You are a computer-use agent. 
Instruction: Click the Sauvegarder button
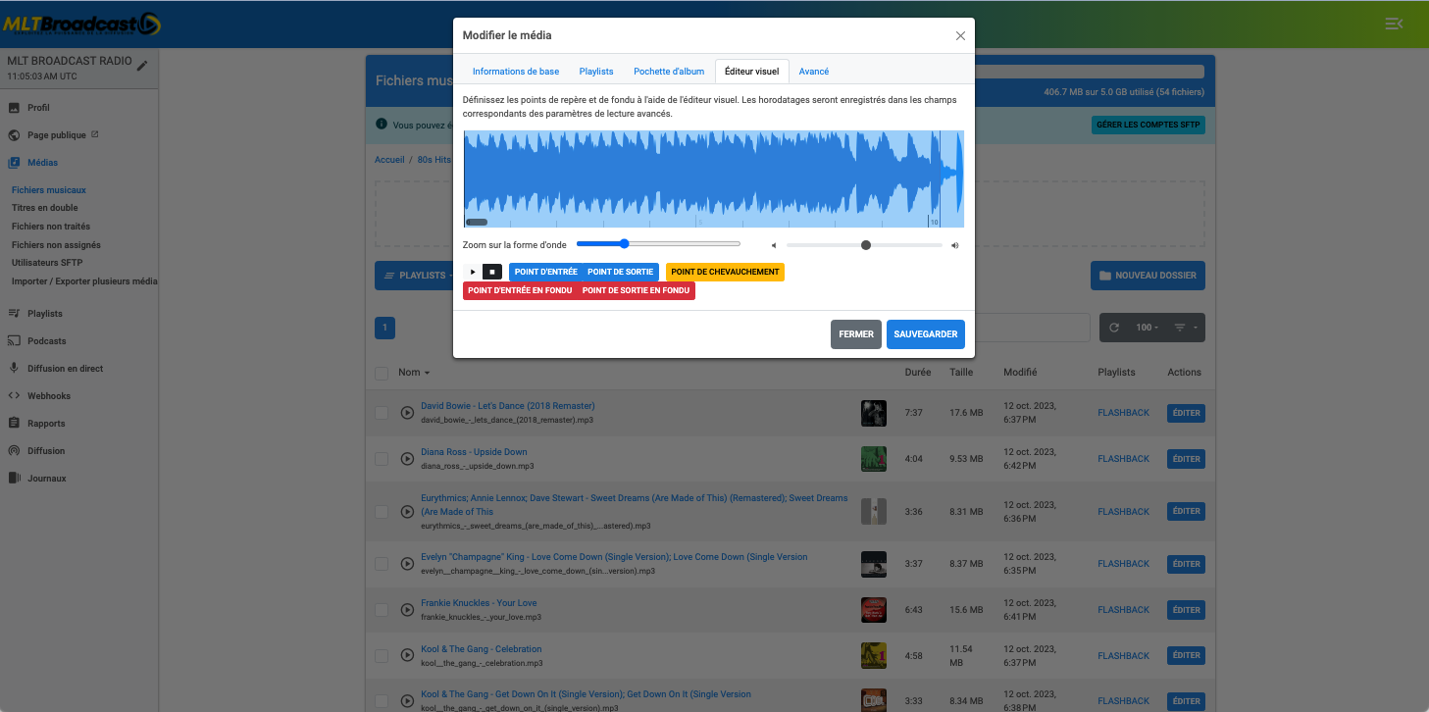(x=925, y=334)
